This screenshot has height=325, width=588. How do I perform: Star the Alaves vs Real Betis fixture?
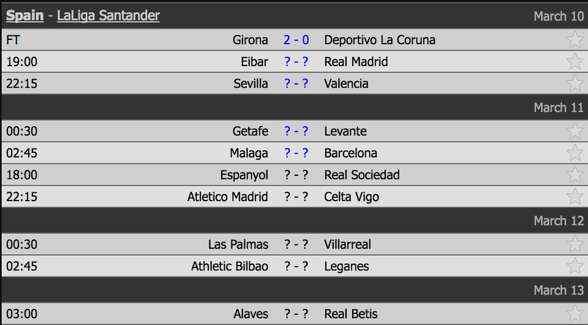(x=575, y=314)
